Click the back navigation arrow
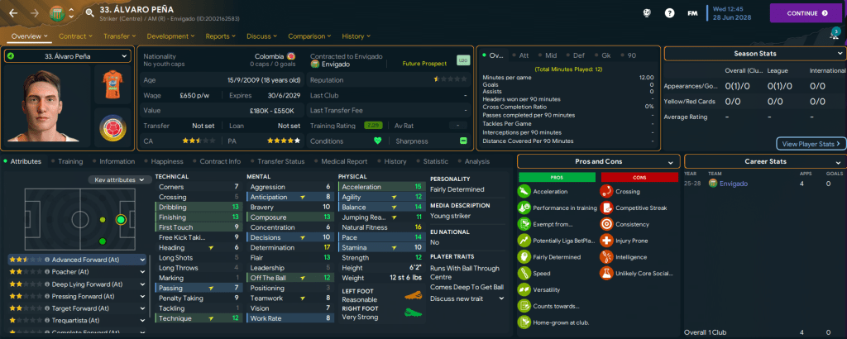This screenshot has width=847, height=339. (14, 13)
